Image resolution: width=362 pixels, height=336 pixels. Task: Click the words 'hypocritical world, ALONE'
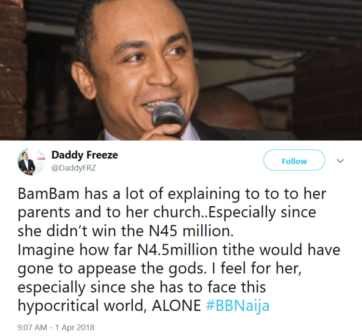click(x=109, y=306)
